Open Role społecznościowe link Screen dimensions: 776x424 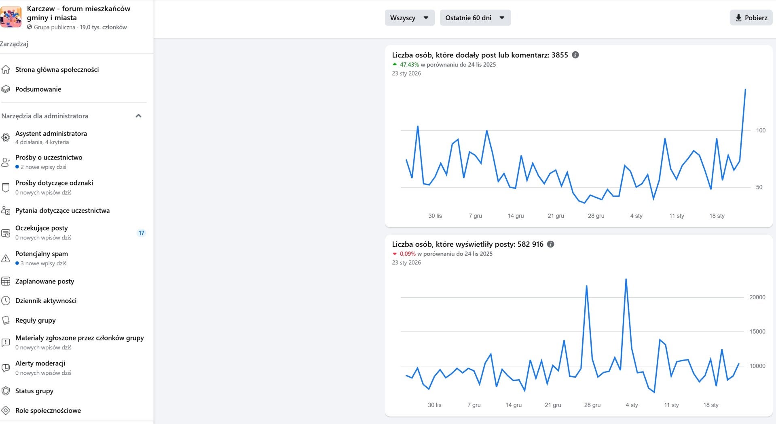pyautogui.click(x=48, y=411)
